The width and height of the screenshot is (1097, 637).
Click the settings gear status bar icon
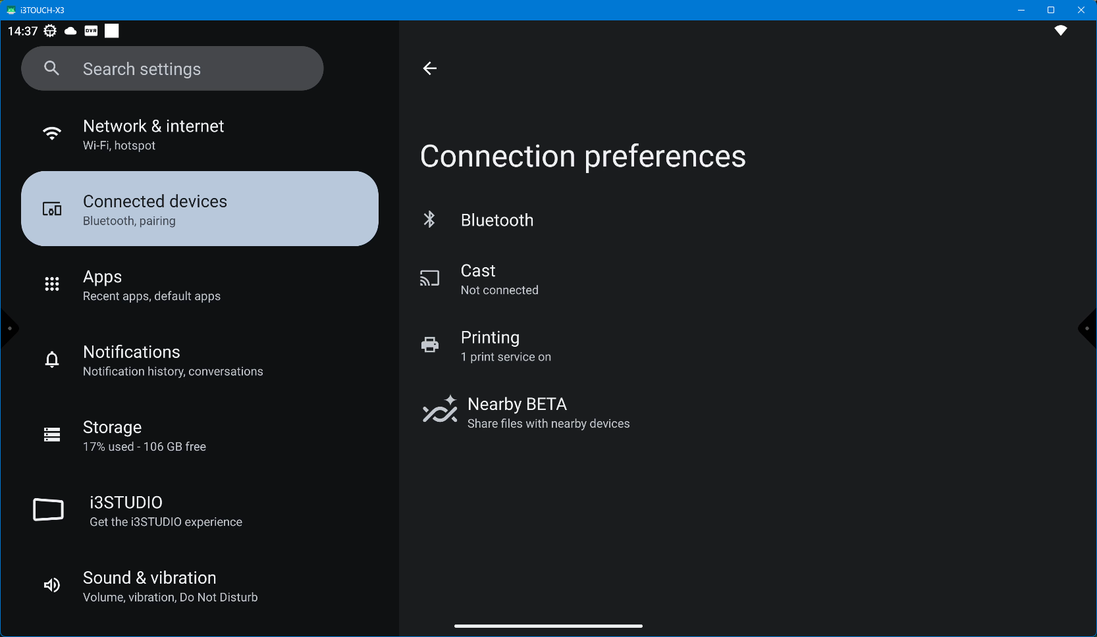tap(50, 31)
